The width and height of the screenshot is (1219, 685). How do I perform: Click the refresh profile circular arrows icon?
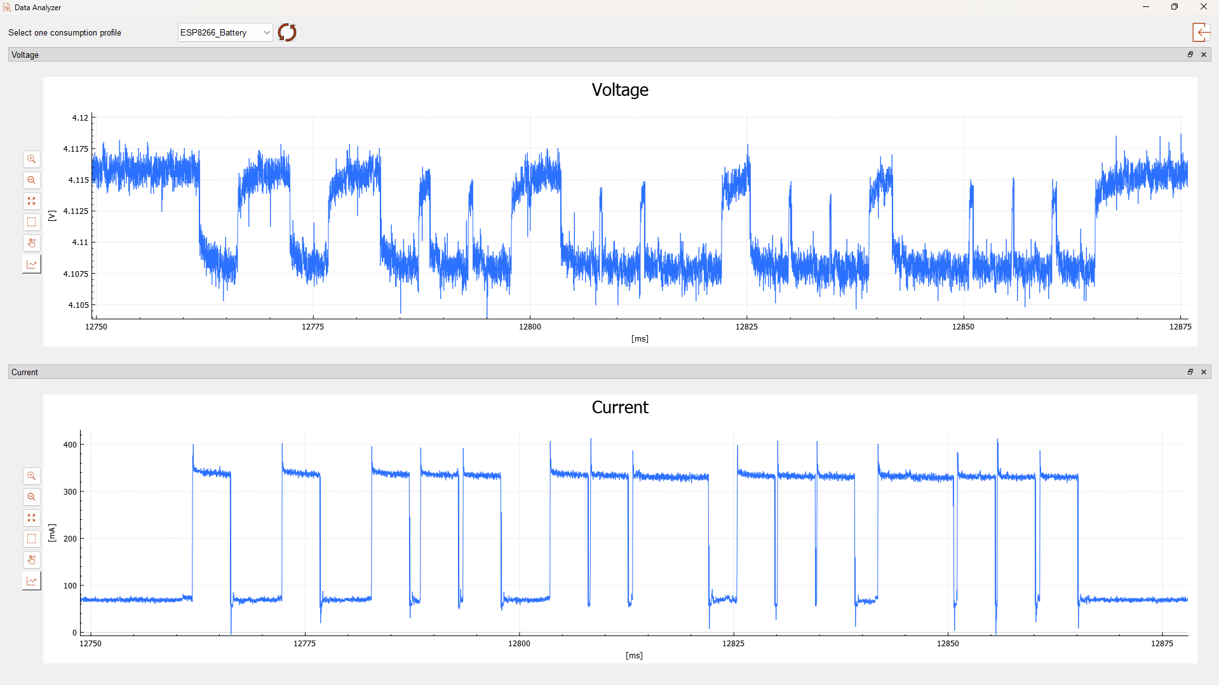pyautogui.click(x=287, y=32)
